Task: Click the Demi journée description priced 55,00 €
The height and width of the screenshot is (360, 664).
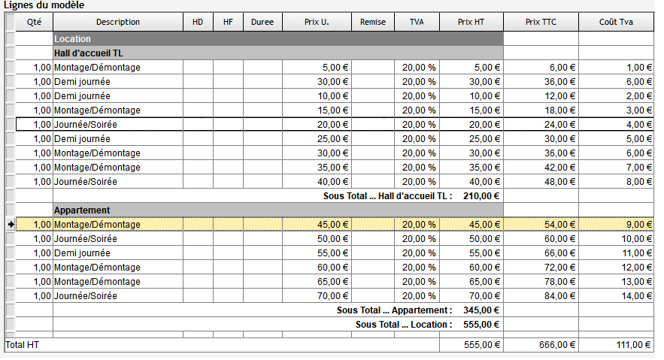Action: click(x=118, y=253)
